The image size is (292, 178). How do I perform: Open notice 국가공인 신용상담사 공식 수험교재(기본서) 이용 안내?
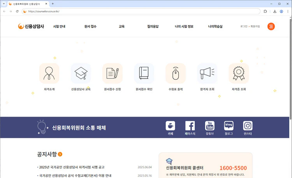click(x=75, y=176)
